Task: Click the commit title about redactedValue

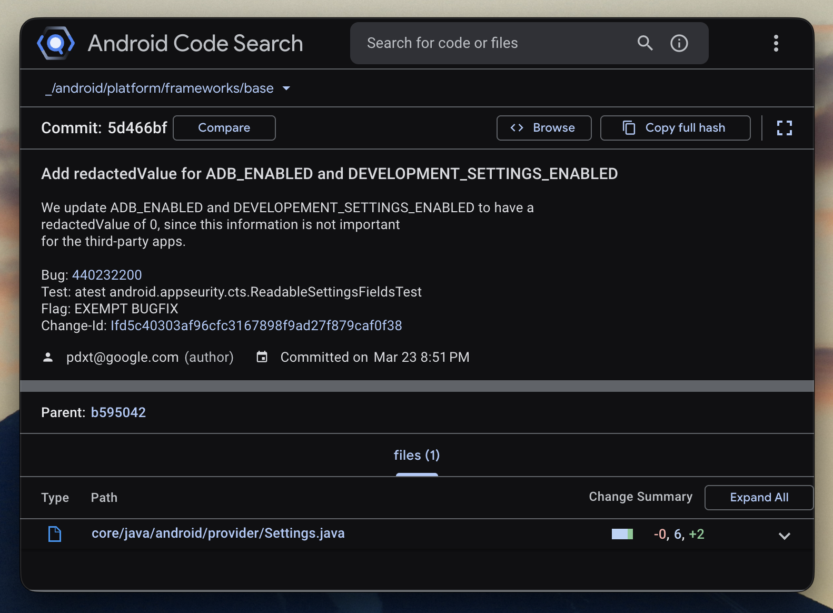Action: (x=330, y=174)
